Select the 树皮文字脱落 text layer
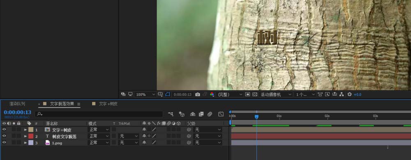Viewport: 411px width, 160px height. pos(64,137)
